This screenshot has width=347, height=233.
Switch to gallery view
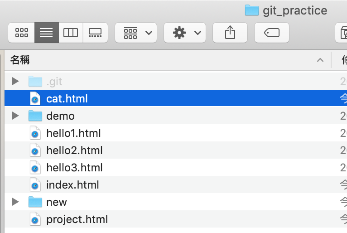95,33
